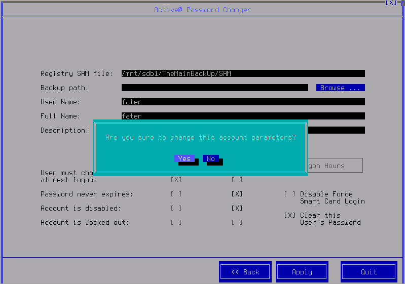Viewport: 405px width, 284px height.
Task: Click the 'Registry SAM file:' label
Action: pos(77,74)
